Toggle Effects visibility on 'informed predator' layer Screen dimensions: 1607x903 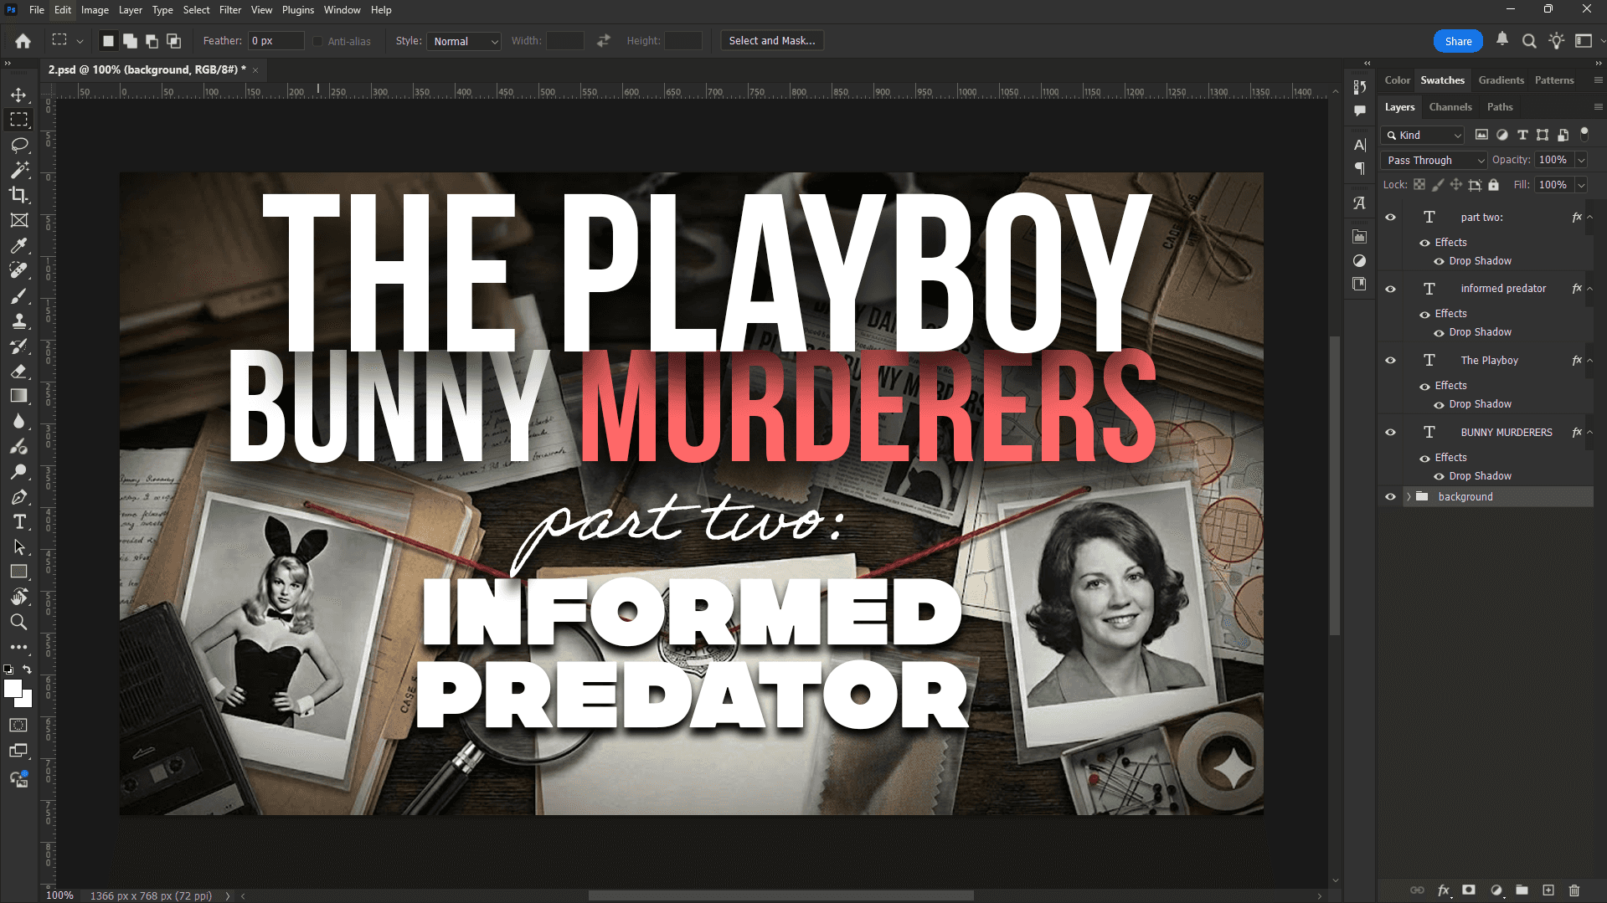(1424, 314)
